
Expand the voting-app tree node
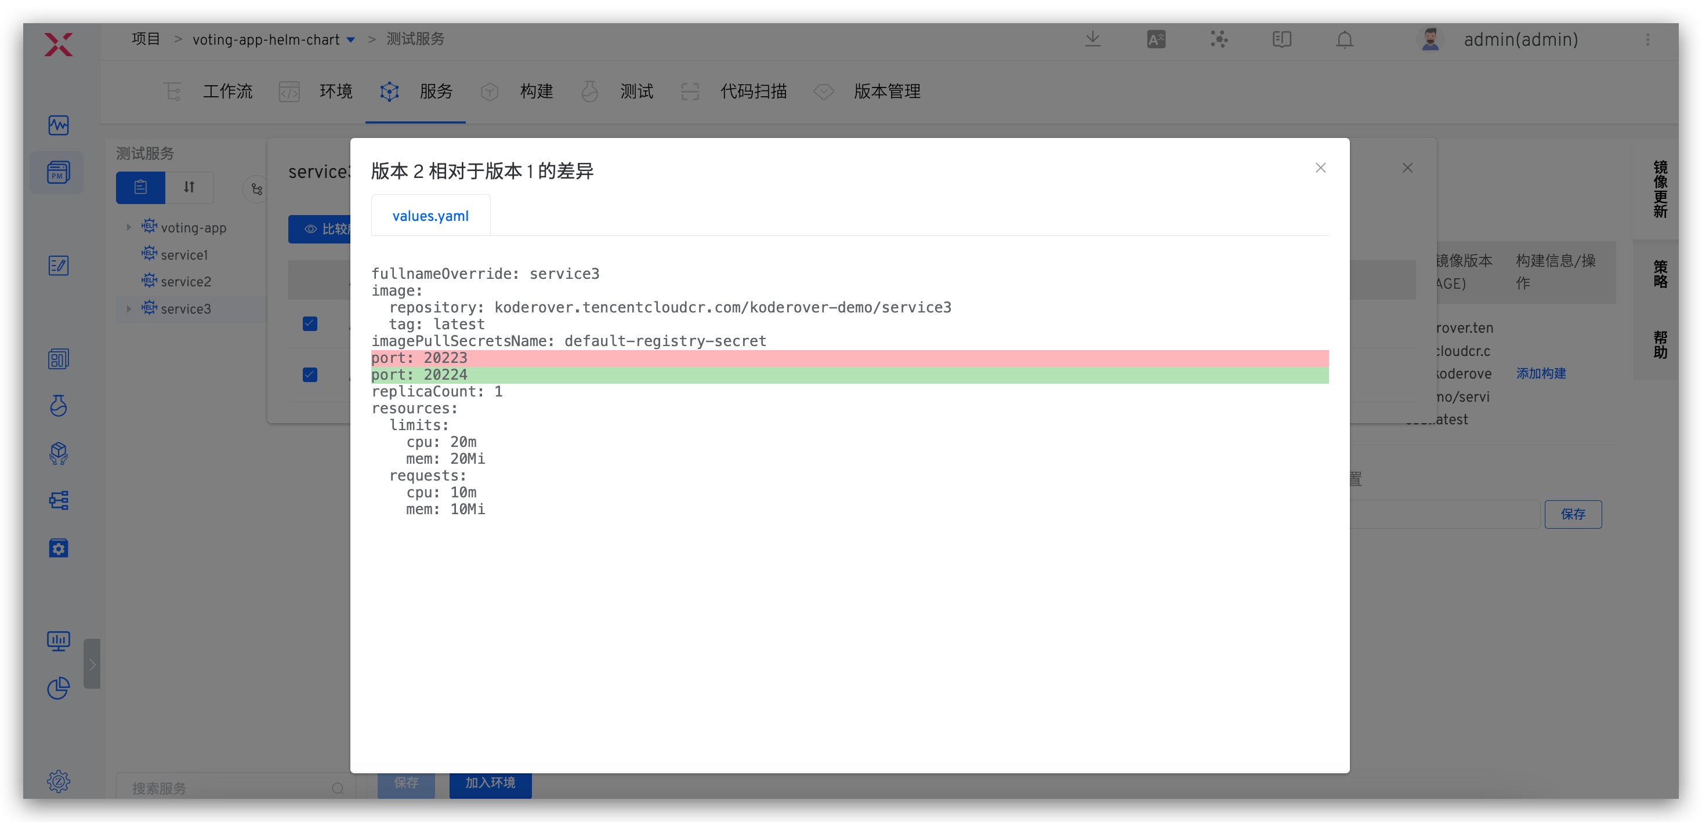tap(129, 227)
